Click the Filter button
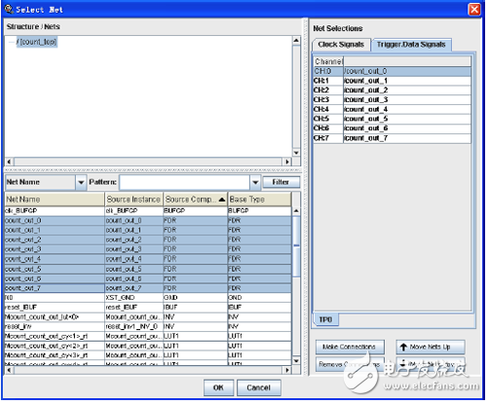The image size is (487, 402). click(x=281, y=182)
